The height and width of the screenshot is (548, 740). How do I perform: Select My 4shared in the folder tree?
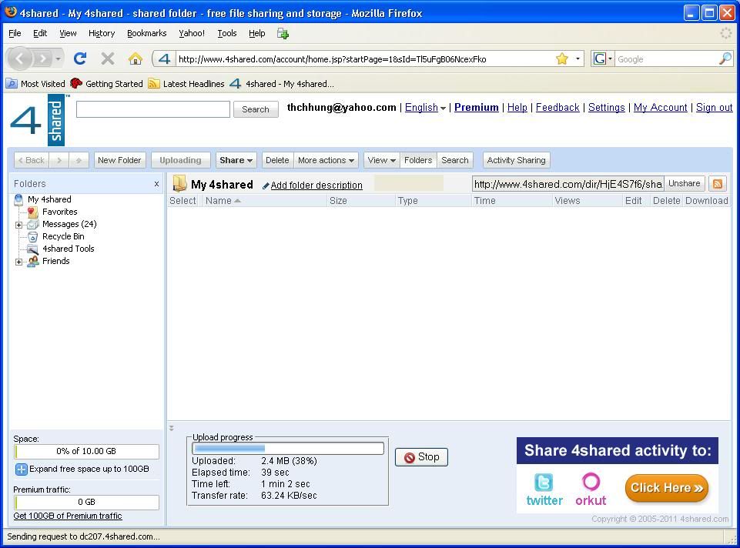click(x=49, y=199)
